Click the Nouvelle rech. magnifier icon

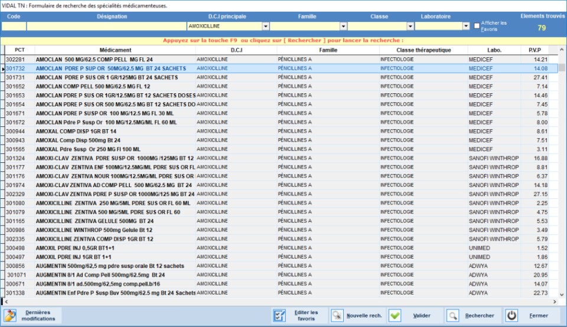(337, 315)
